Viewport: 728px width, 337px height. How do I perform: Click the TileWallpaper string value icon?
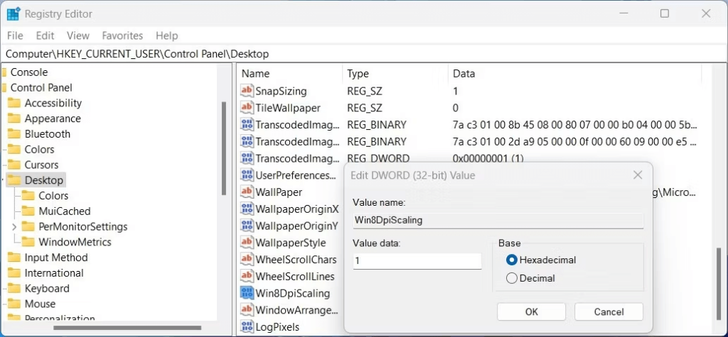pos(247,108)
